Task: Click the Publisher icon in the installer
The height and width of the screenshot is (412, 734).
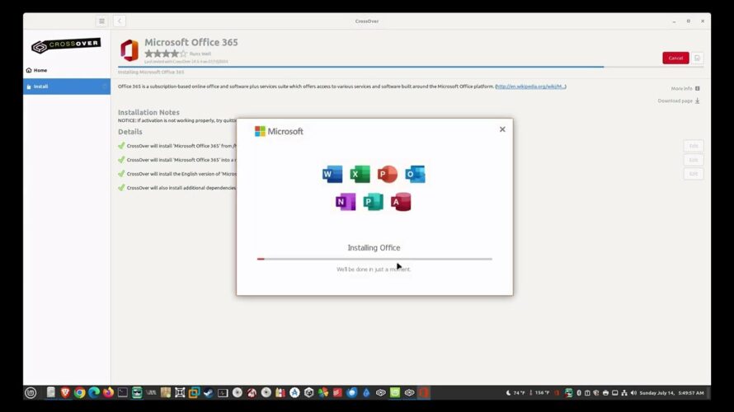Action: (373, 202)
